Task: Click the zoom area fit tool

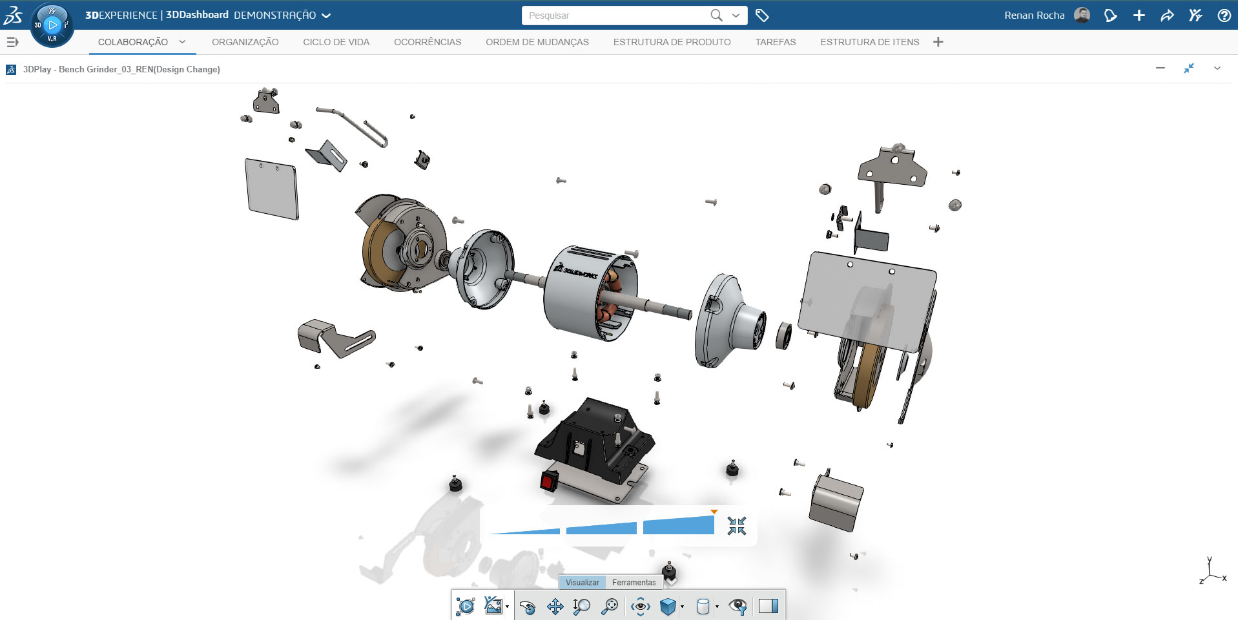Action: [610, 606]
